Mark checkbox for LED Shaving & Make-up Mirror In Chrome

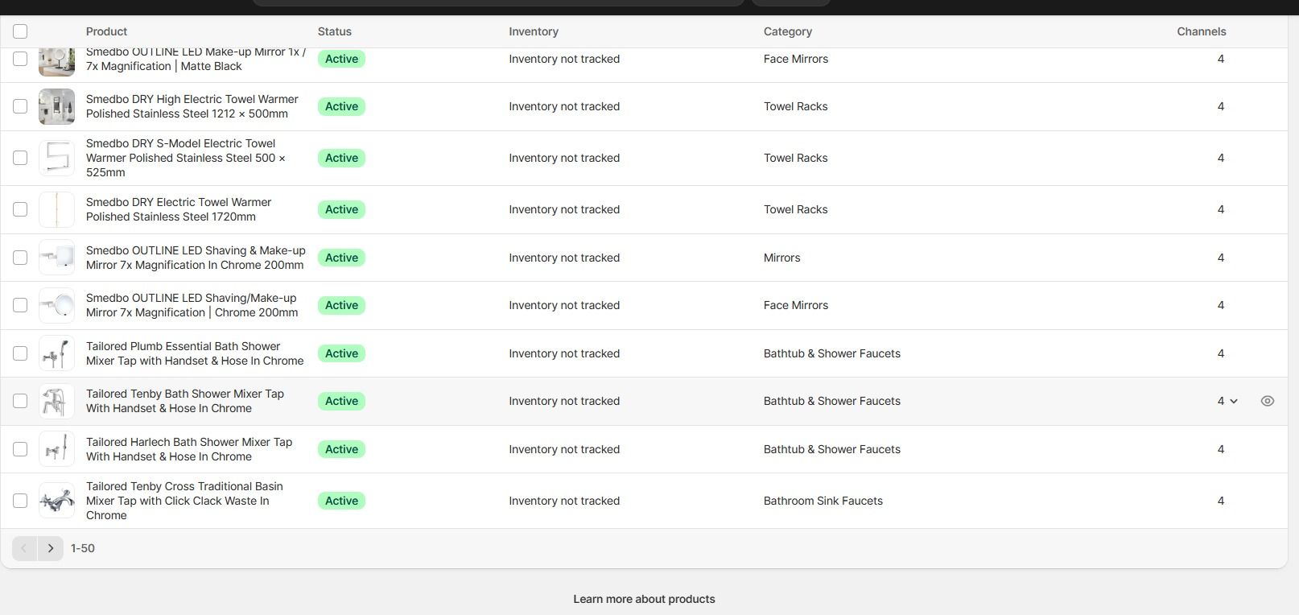pyautogui.click(x=20, y=258)
